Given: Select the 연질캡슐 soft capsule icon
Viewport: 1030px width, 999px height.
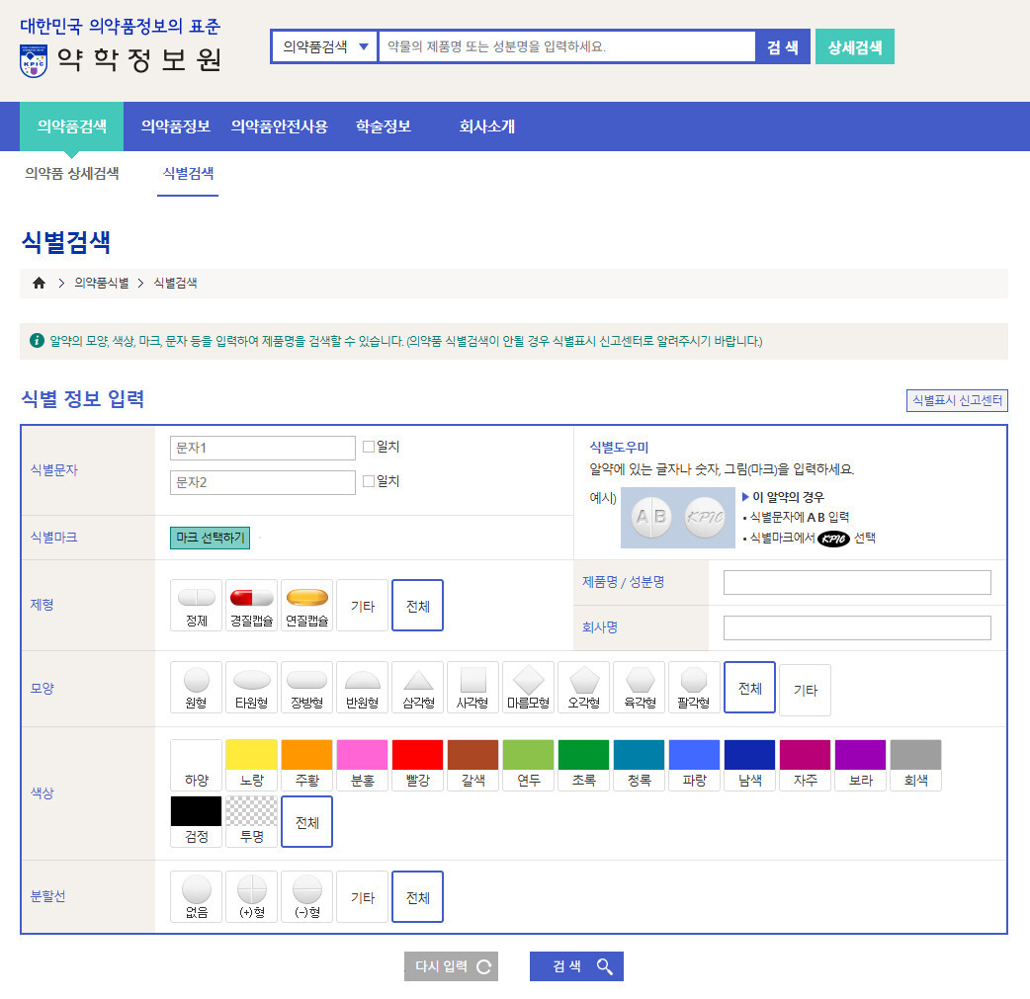Looking at the screenshot, I should [x=306, y=602].
